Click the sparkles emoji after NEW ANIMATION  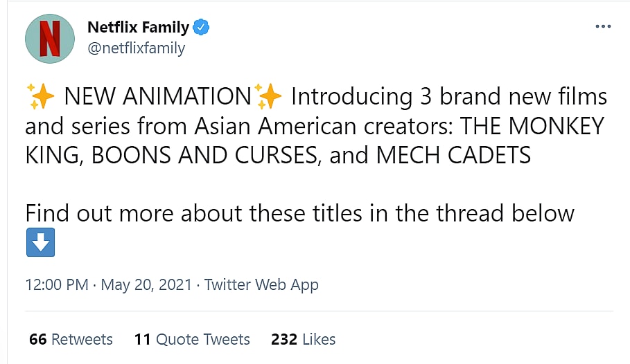point(268,97)
